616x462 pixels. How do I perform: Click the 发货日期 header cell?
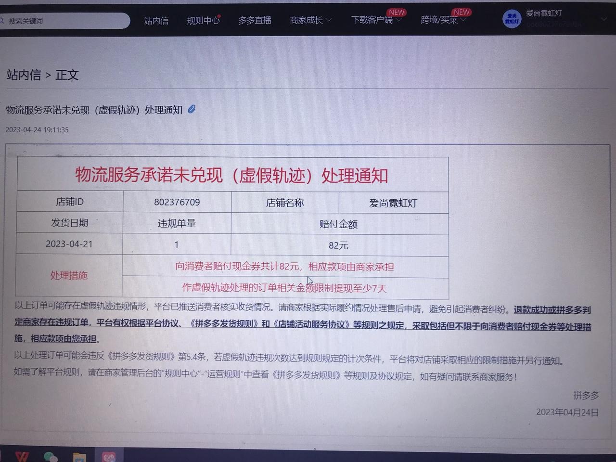[70, 223]
